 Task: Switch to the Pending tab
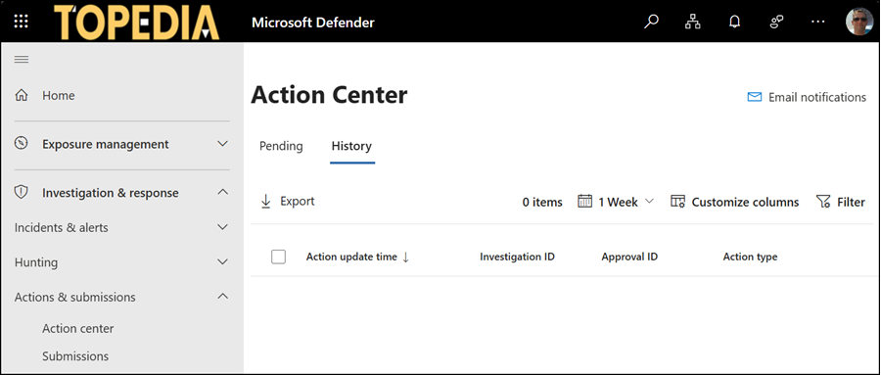click(x=281, y=146)
